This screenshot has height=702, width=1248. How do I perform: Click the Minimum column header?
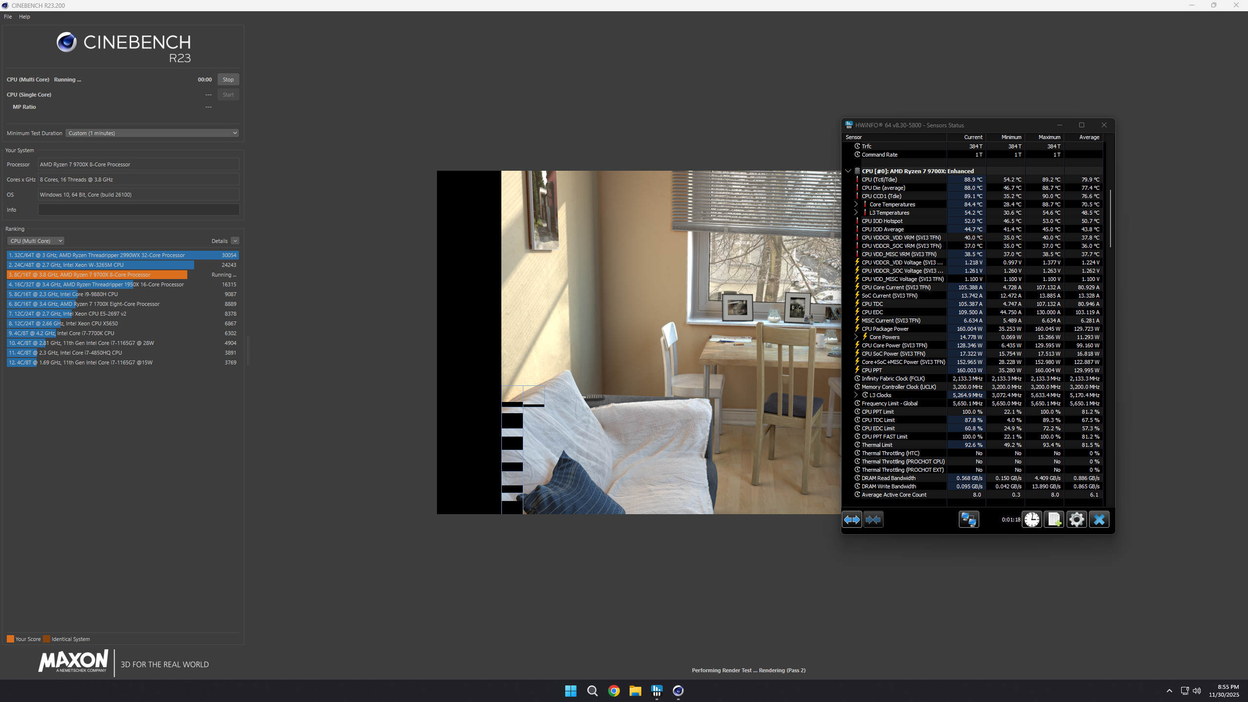pyautogui.click(x=1005, y=137)
